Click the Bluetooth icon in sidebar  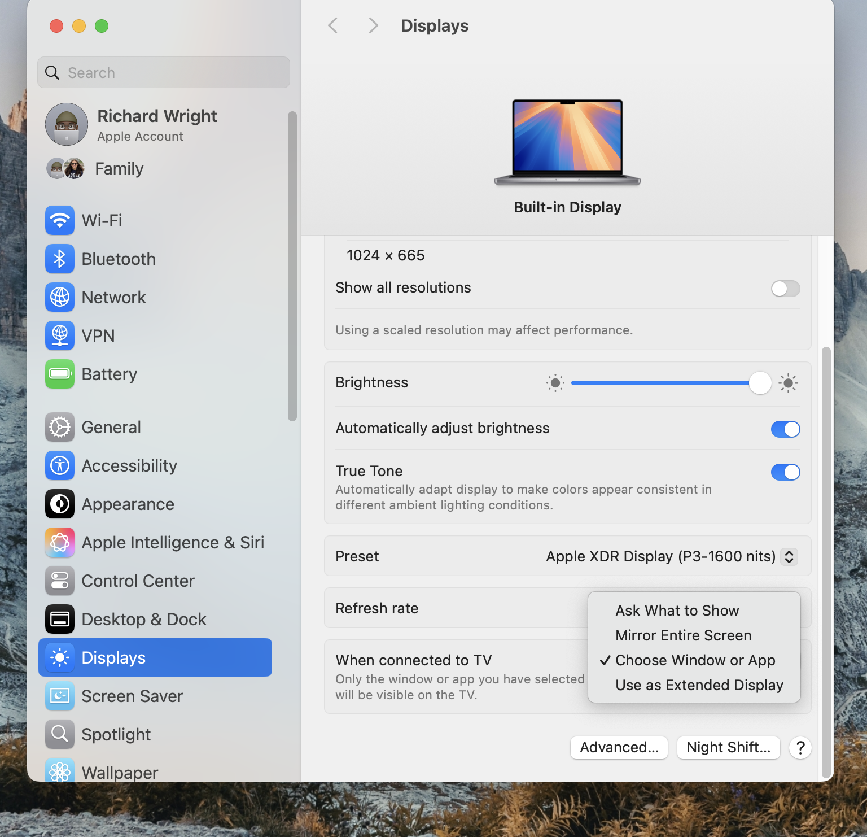[60, 259]
